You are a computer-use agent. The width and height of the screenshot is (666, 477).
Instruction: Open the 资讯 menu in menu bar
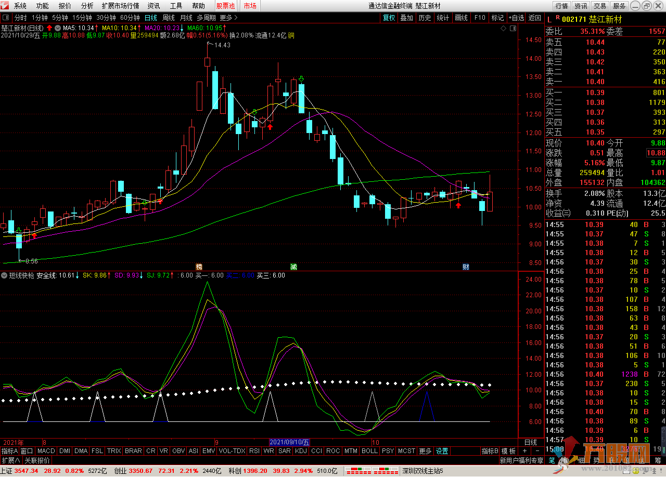[153, 6]
